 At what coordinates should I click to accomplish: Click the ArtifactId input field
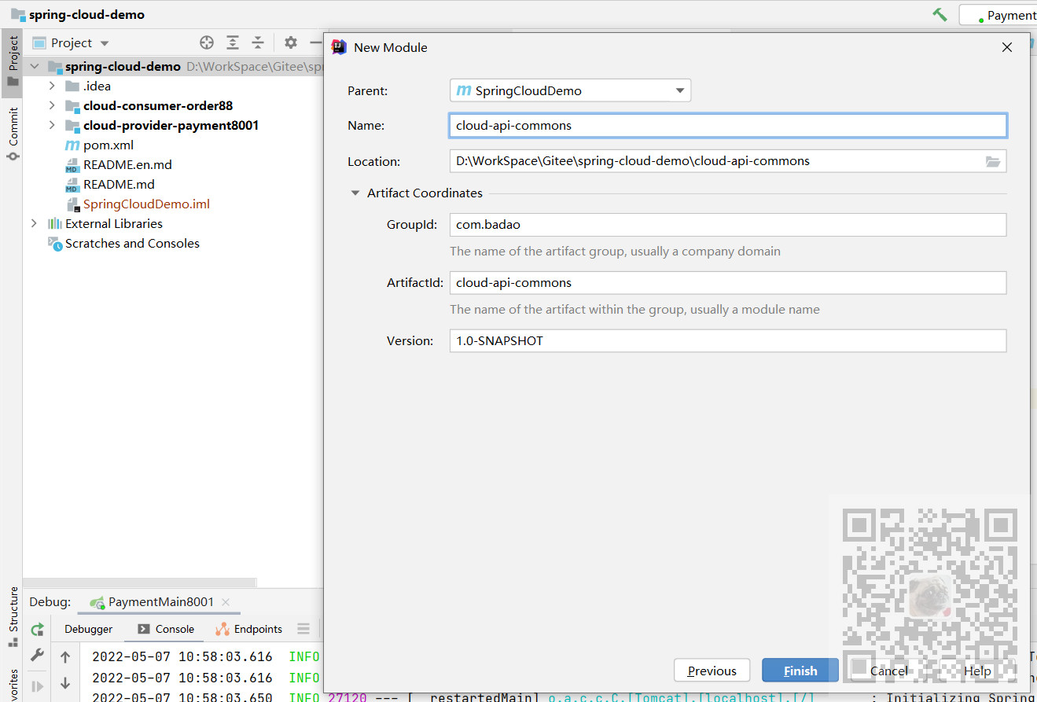click(x=728, y=283)
